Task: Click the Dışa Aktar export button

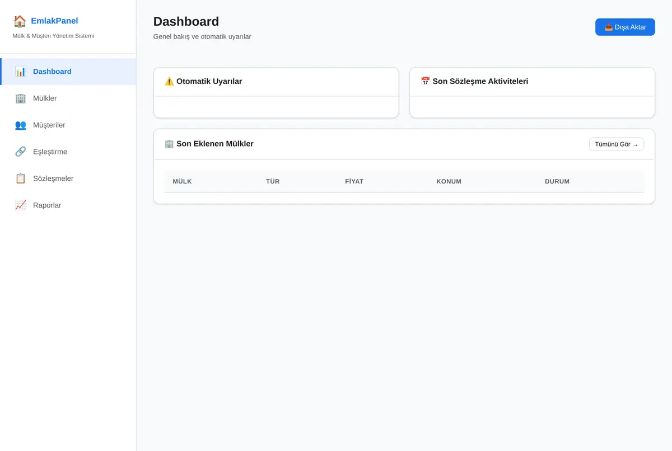Action: [625, 27]
